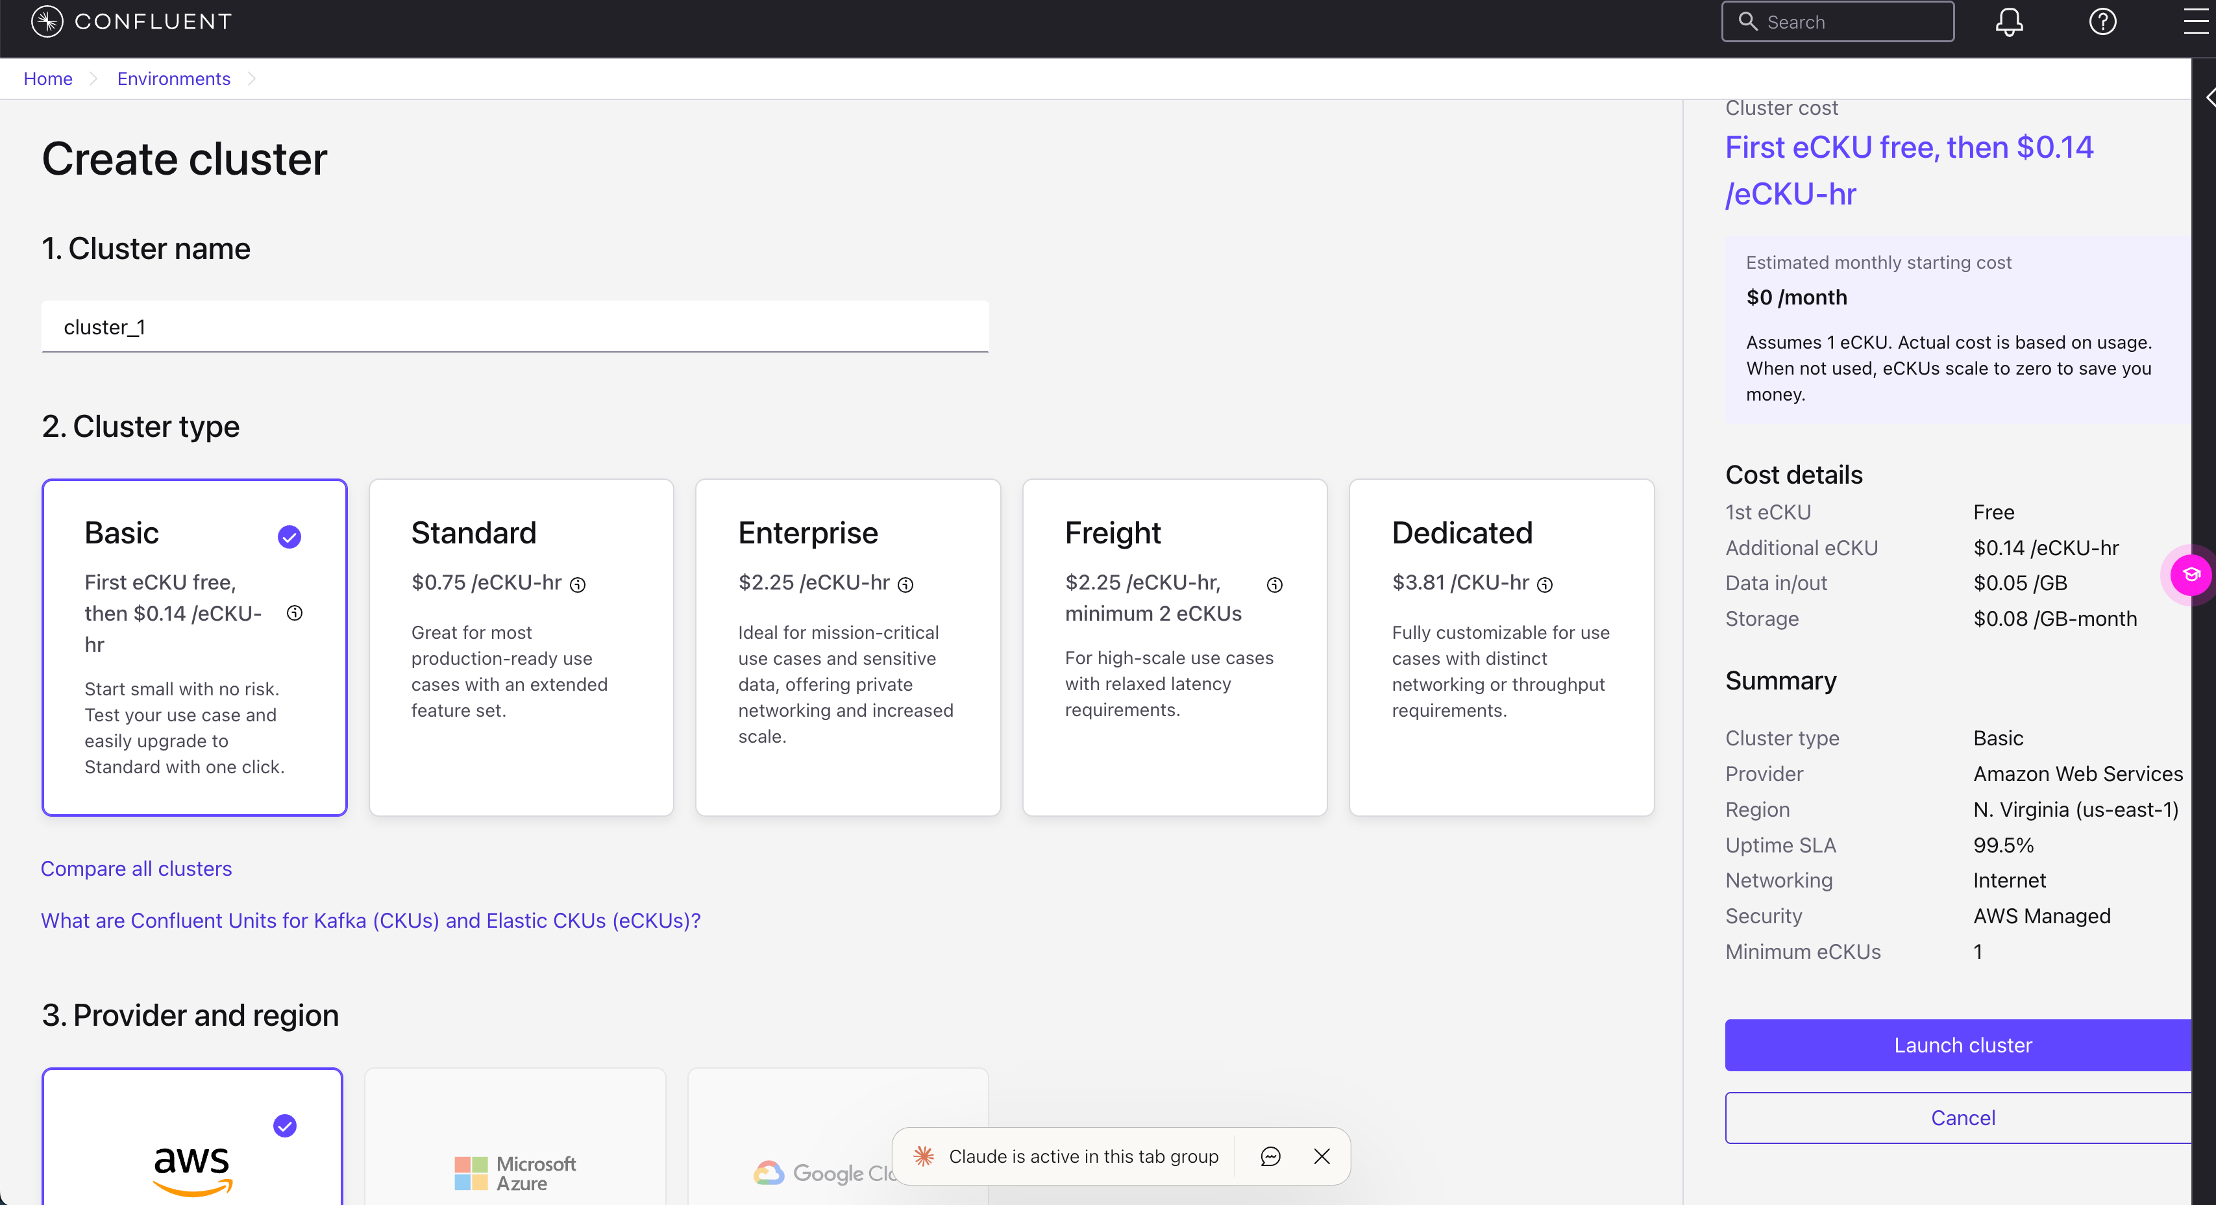Click the info icon beside Enterprise pricing
2216x1205 pixels.
click(x=906, y=584)
